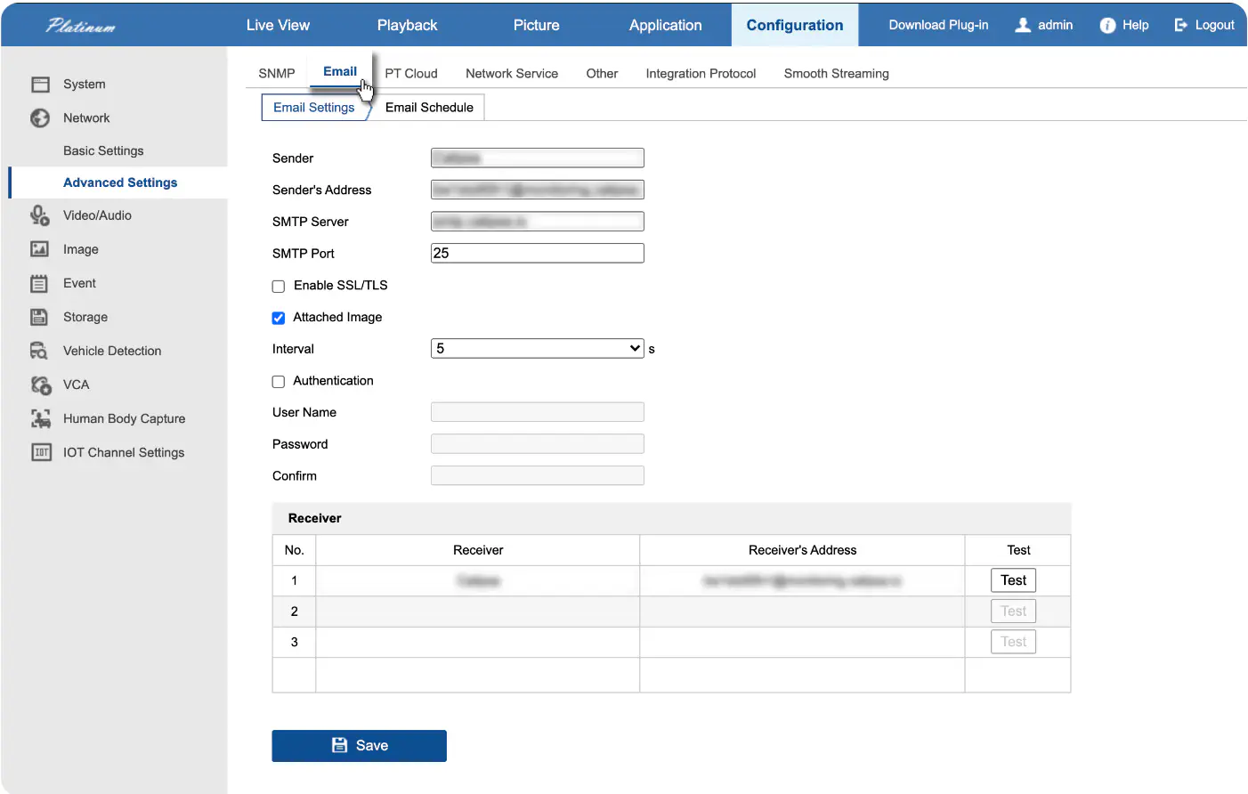
Task: Click the Event calendar icon
Action: click(x=39, y=284)
